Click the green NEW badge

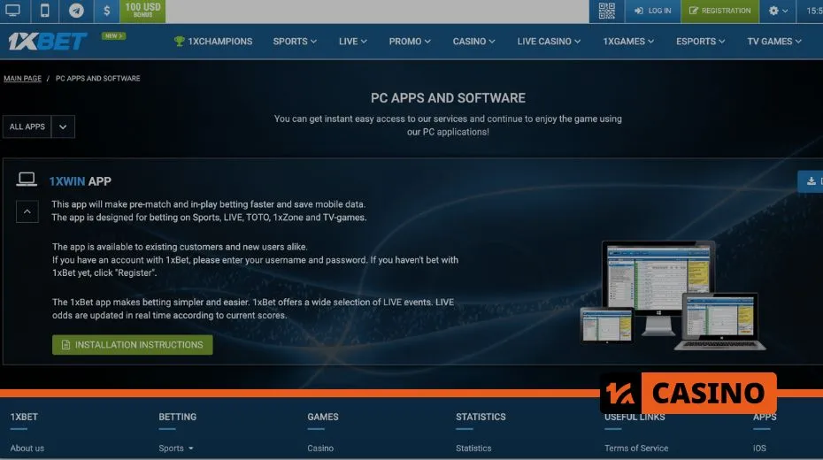click(x=113, y=35)
